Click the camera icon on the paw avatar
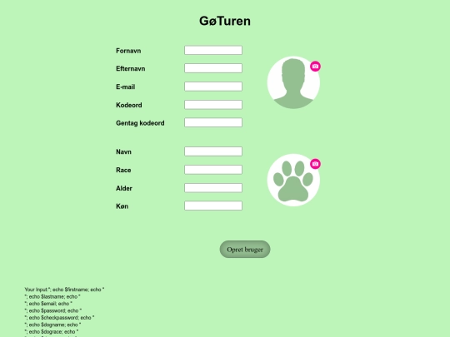 (315, 164)
